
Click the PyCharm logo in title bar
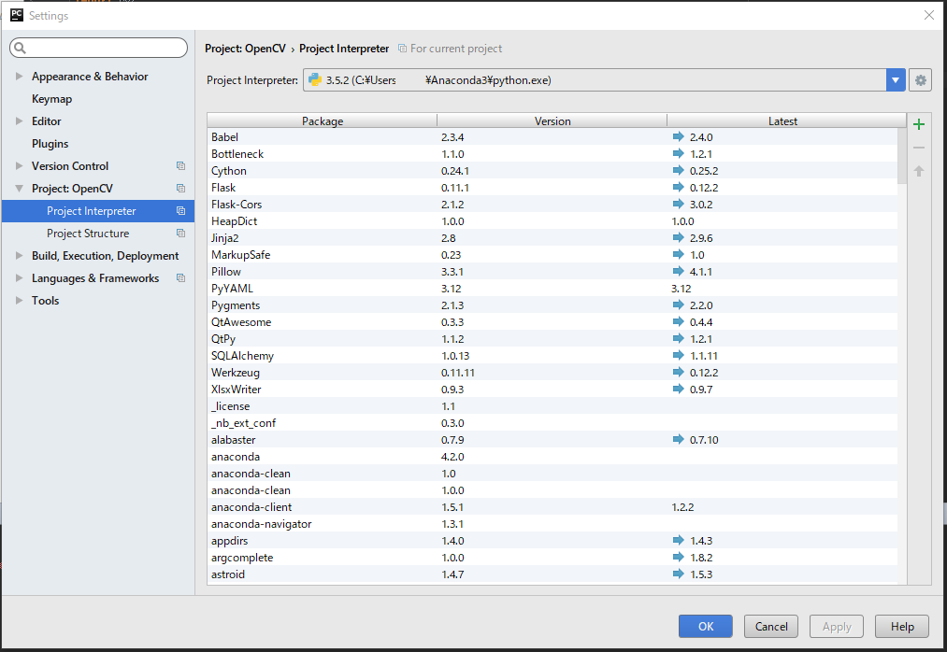16,15
